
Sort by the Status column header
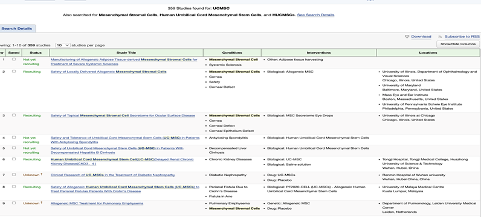tap(36, 52)
